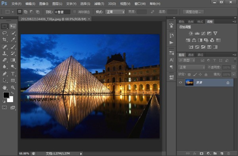
Task: Collapse the left toolbar with double arrows
Action: pos(2,18)
